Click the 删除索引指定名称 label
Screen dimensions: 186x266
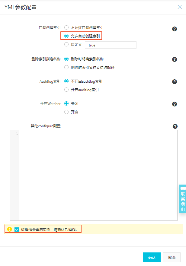(x=46, y=59)
